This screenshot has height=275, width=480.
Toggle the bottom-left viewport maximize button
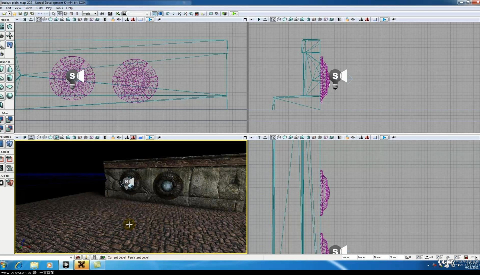click(x=244, y=137)
